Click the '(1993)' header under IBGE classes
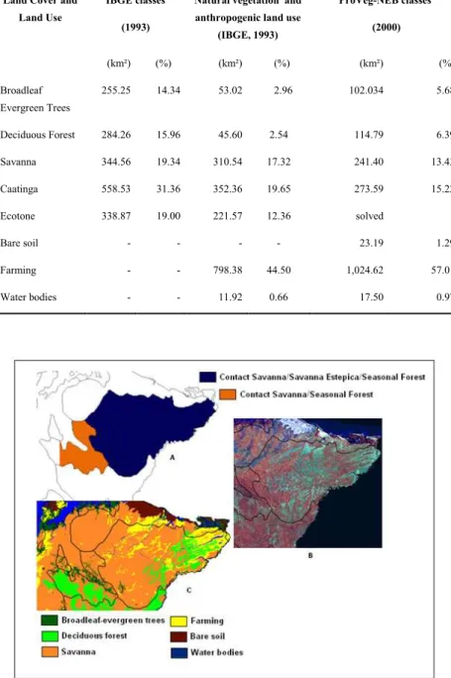The height and width of the screenshot is (678, 451). click(136, 28)
